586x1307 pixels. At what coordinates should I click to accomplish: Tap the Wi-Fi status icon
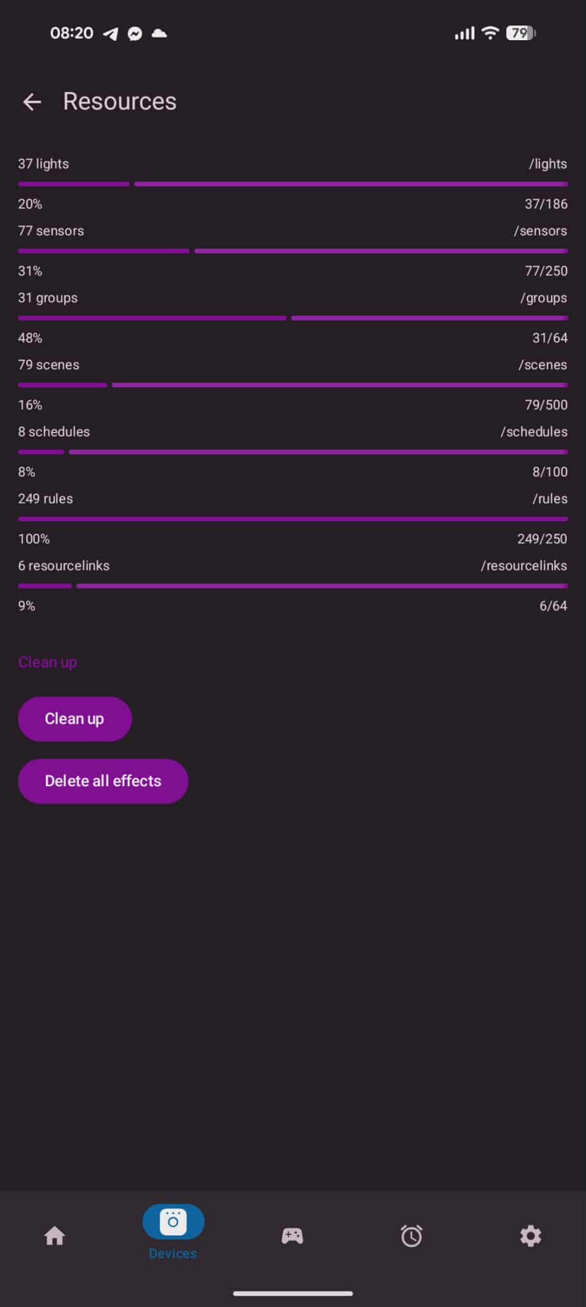click(490, 33)
